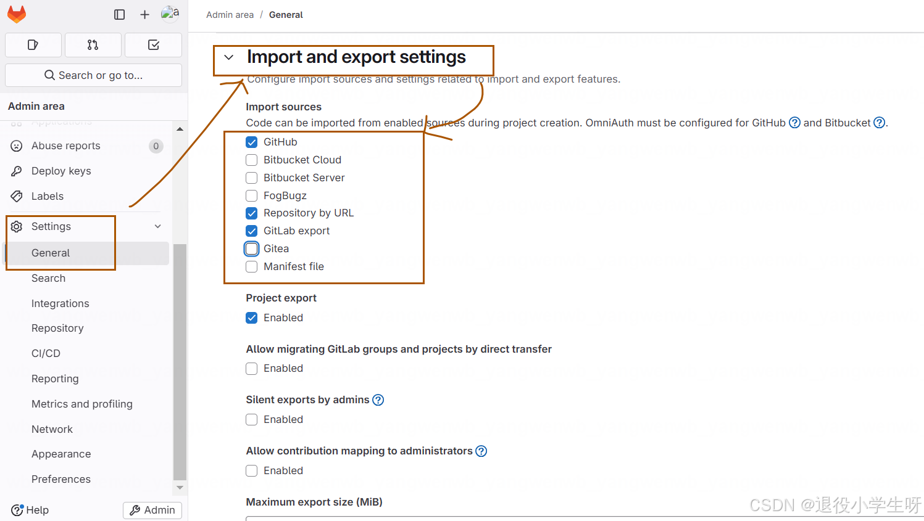The width and height of the screenshot is (924, 521).
Task: Toggle the sidebar collapse icon
Action: click(x=120, y=14)
